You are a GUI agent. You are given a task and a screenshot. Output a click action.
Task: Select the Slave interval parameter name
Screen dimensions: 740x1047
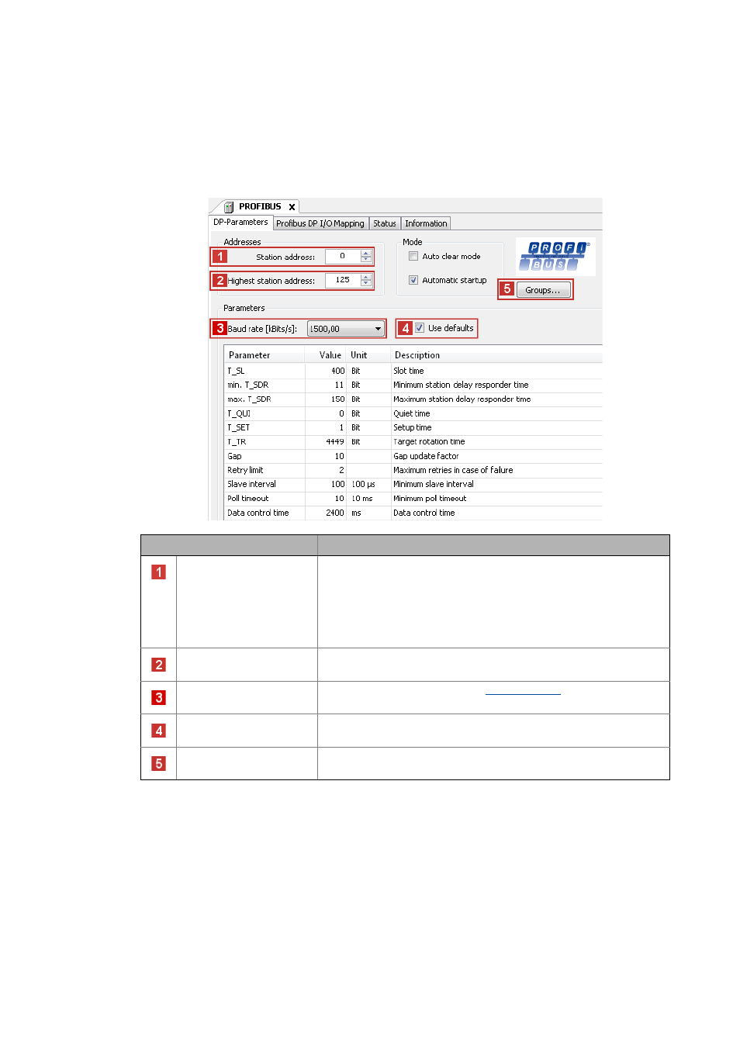tap(251, 484)
